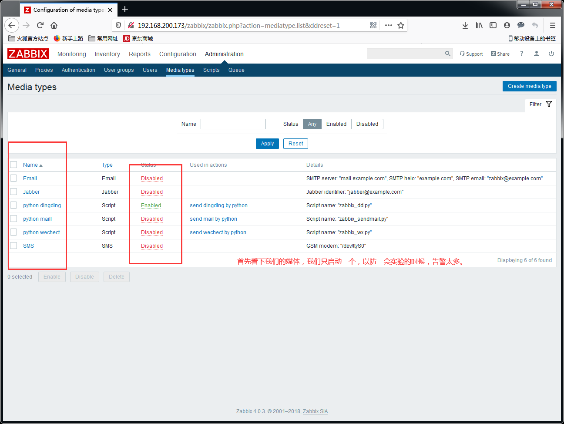Click the browser forward arrow
The image size is (564, 424).
click(x=26, y=25)
